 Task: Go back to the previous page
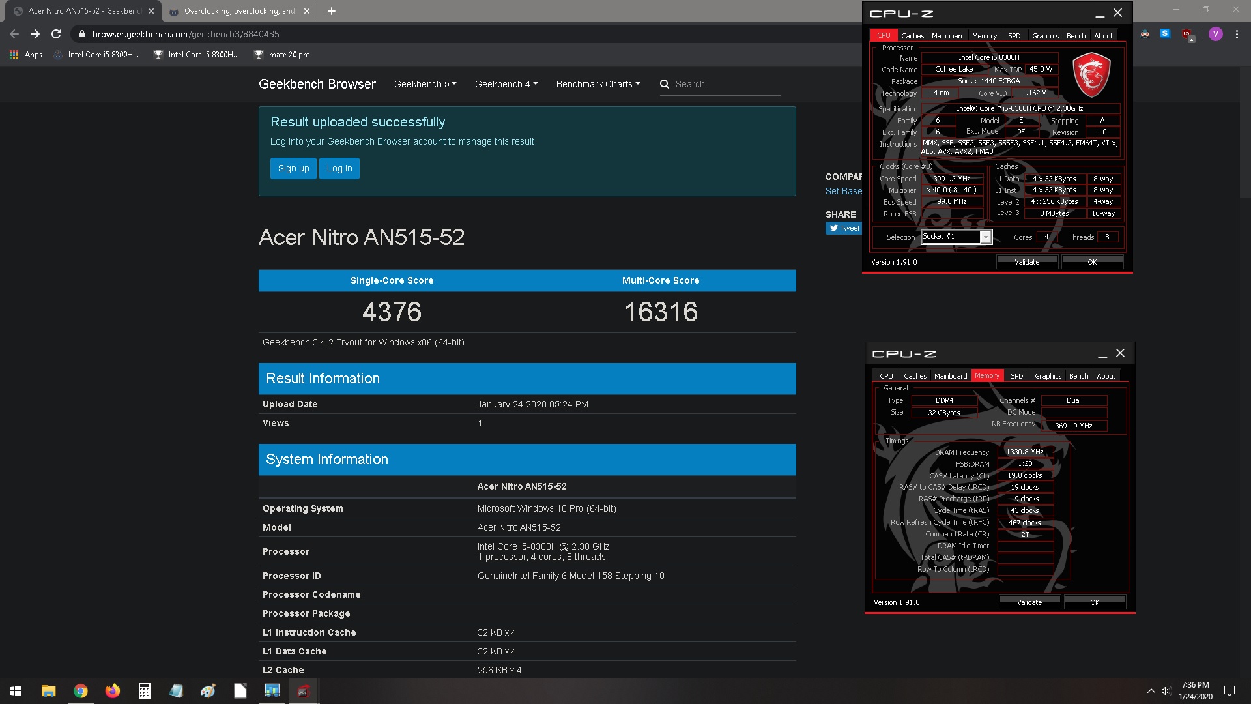click(14, 34)
